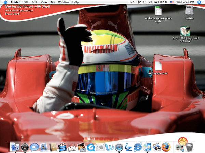The image size is (205, 153).
Task: Open the Help menu
Action: (x=76, y=2)
